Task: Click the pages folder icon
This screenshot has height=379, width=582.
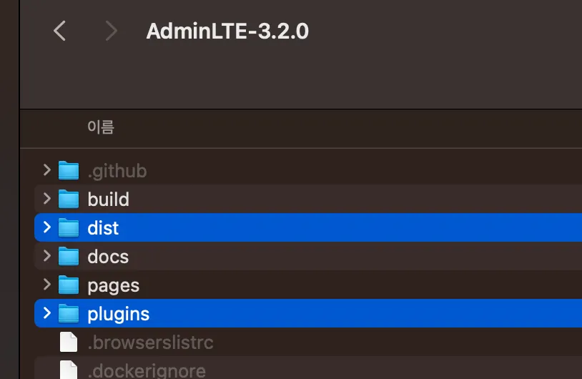Action: point(69,285)
